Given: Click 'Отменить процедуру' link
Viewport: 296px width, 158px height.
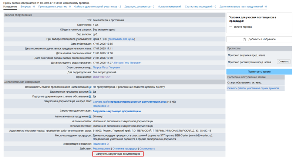Looking at the screenshot, I should click(x=126, y=148).
